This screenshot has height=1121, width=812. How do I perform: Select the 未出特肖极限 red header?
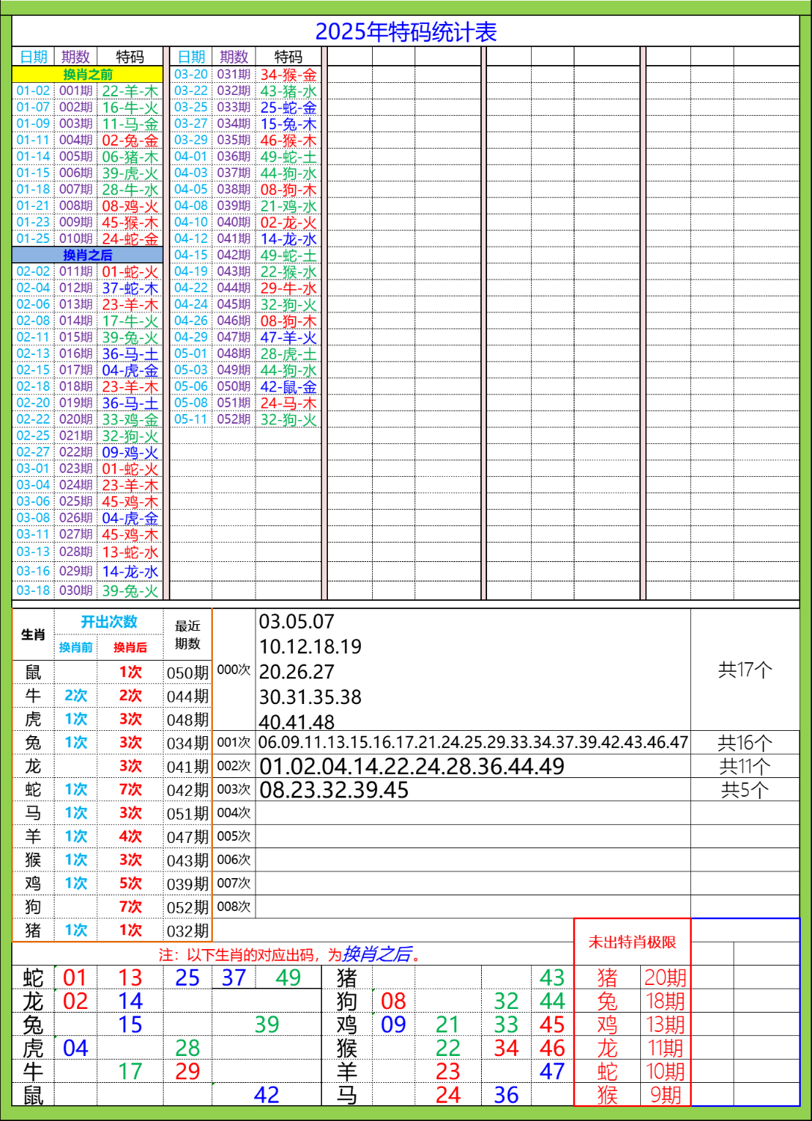click(634, 942)
